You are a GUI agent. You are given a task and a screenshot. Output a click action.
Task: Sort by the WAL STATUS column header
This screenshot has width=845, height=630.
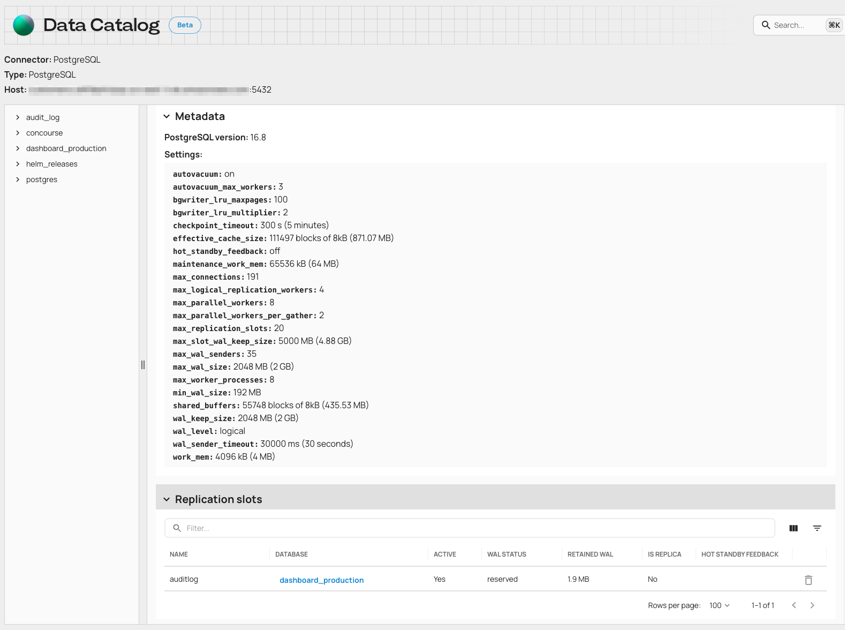(507, 554)
